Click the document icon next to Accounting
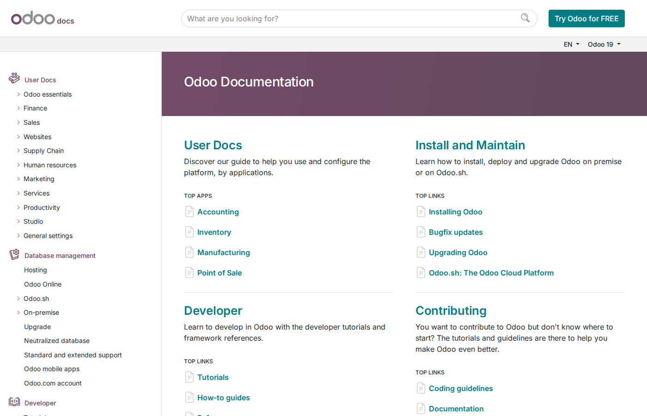The height and width of the screenshot is (416, 647). 189,211
